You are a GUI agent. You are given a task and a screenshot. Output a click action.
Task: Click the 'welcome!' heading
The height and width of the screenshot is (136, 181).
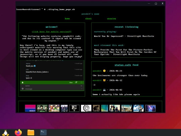point(52,27)
